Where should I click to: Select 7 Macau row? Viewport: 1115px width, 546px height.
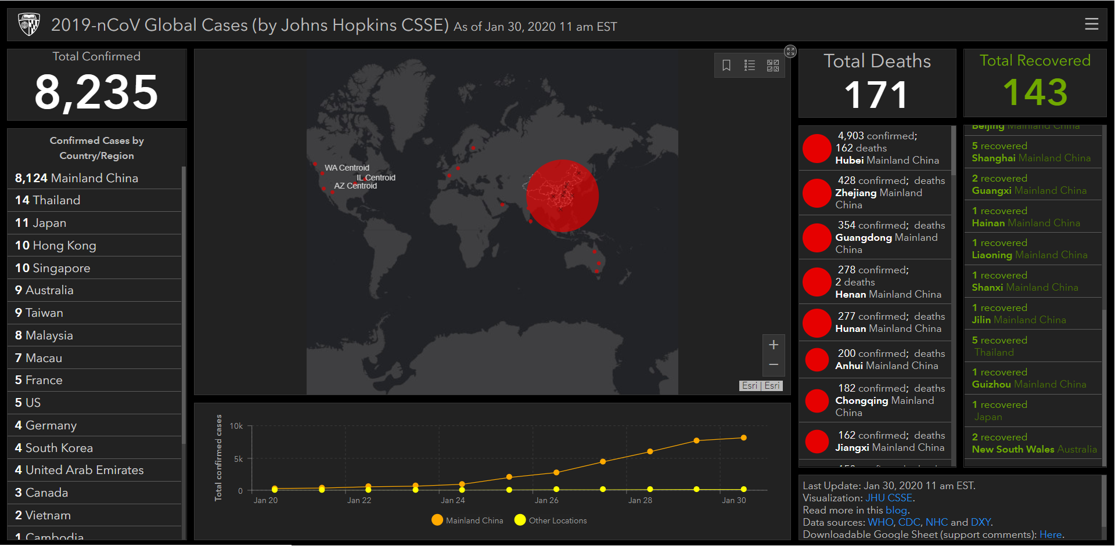[x=95, y=358]
